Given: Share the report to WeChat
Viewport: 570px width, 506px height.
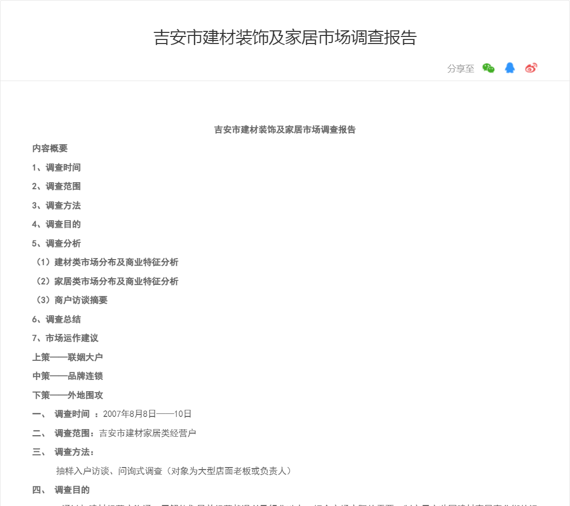Looking at the screenshot, I should tap(488, 68).
